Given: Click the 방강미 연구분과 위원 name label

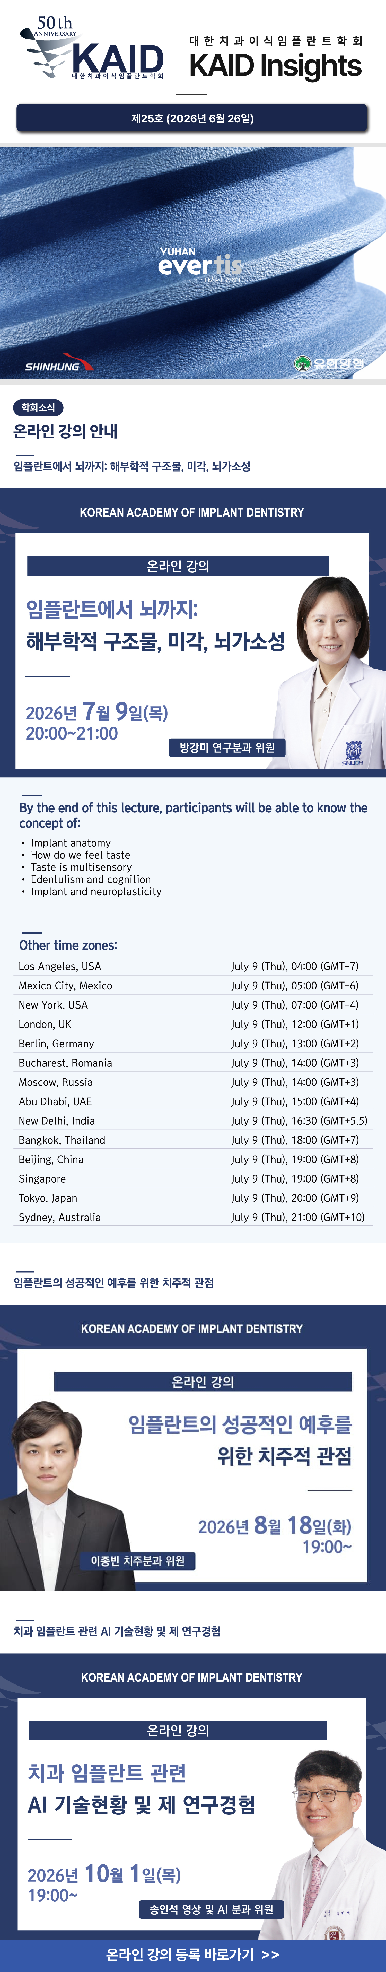Looking at the screenshot, I should pos(227,747).
